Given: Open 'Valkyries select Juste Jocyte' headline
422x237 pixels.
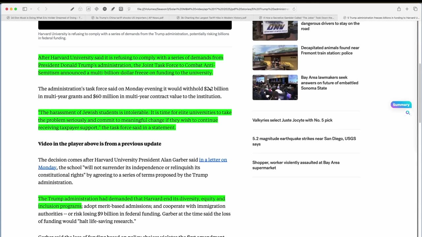Looking at the screenshot, I should pyautogui.click(x=292, y=120).
